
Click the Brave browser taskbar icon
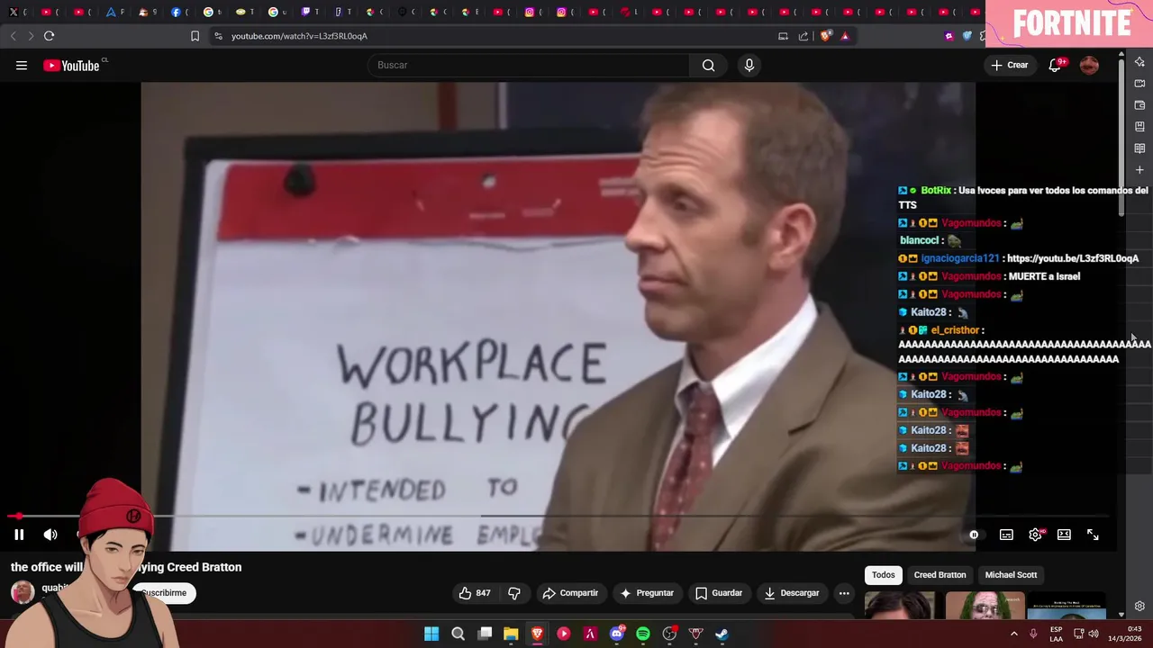point(537,634)
